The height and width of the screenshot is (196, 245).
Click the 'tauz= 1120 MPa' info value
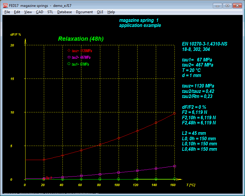click(x=198, y=86)
